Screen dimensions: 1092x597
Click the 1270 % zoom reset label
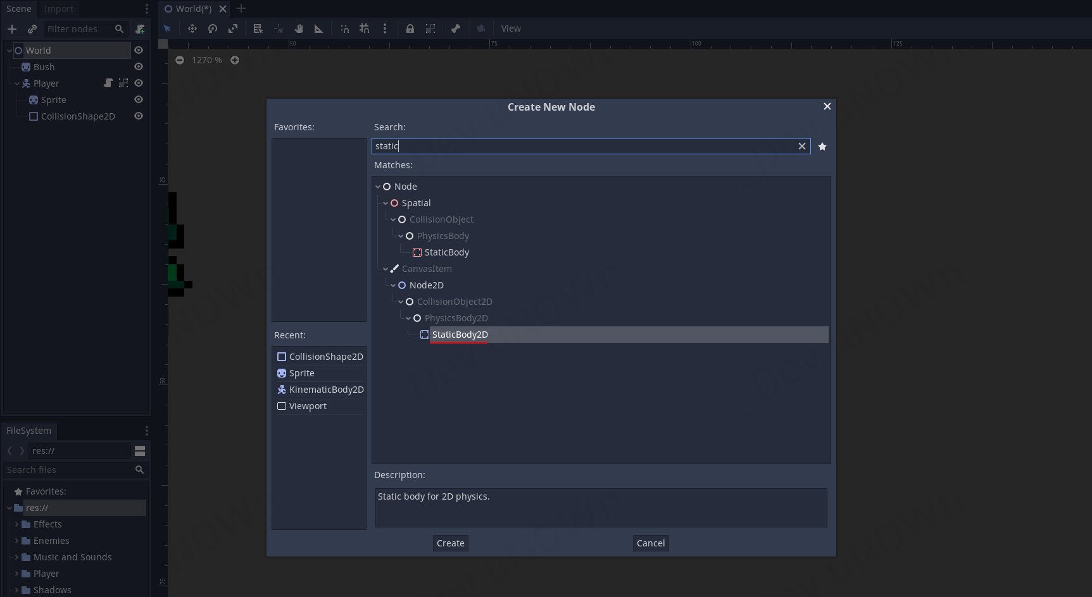(x=207, y=60)
